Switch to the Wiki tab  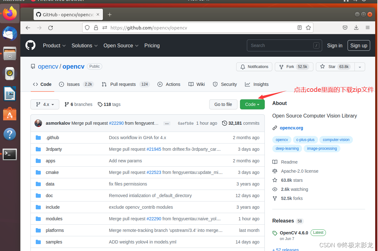coord(197,84)
